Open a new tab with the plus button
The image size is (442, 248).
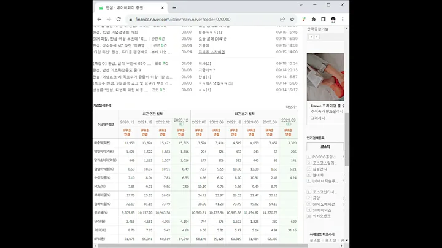[x=174, y=8]
